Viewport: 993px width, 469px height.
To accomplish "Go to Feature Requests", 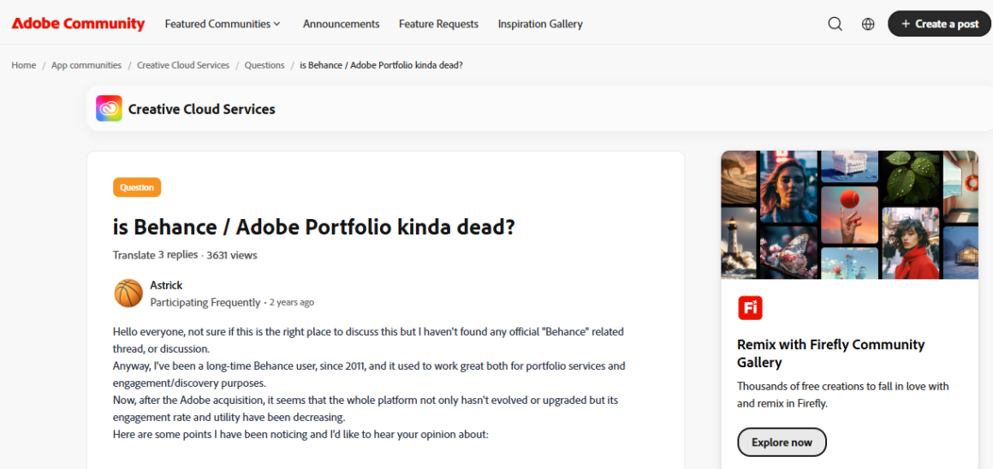I will (x=438, y=24).
